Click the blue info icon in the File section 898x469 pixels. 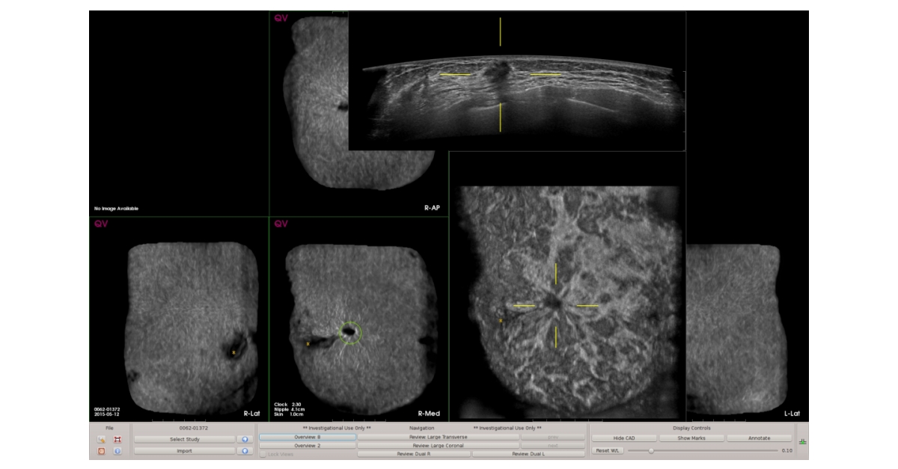(117, 451)
